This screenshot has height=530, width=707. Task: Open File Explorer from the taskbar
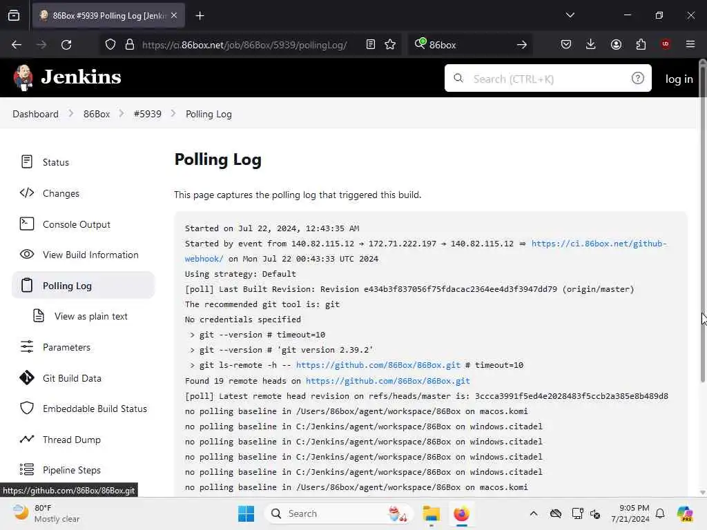(x=431, y=513)
